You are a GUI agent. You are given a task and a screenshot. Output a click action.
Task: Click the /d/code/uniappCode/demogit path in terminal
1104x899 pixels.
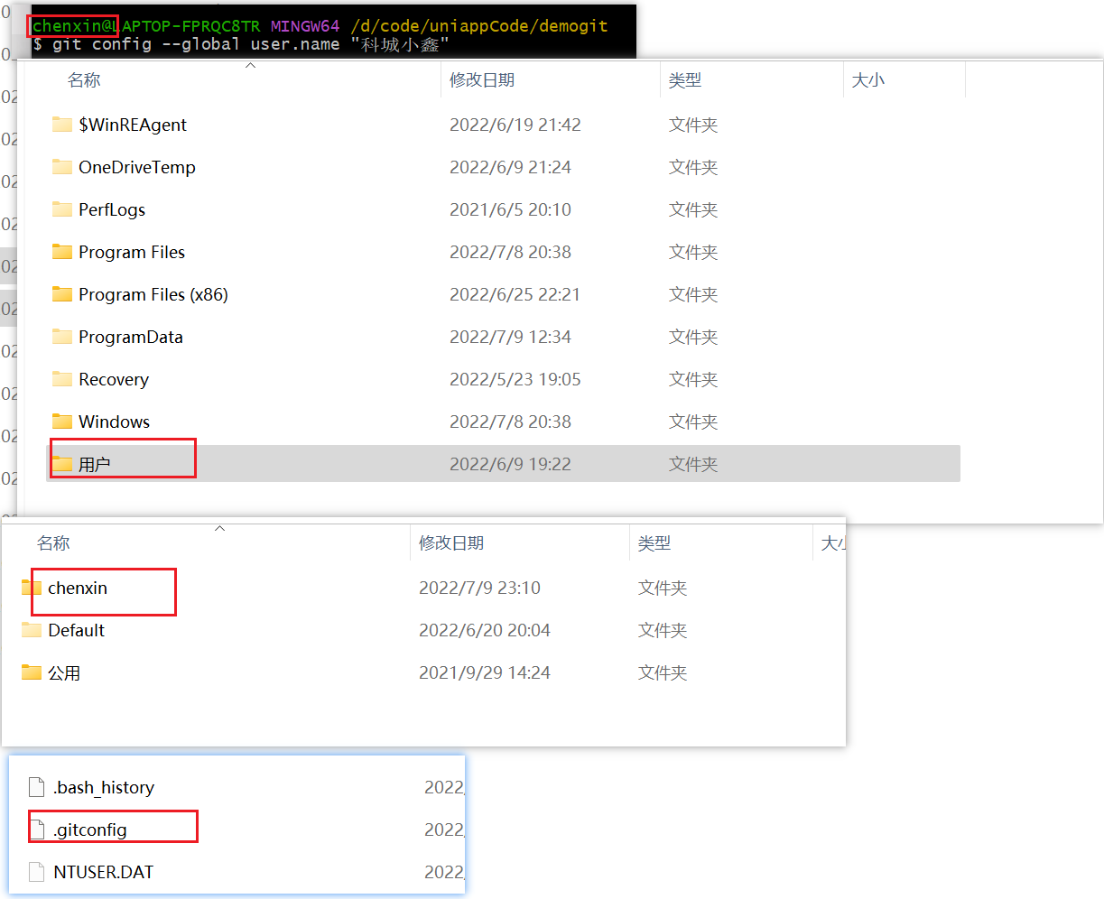tap(479, 25)
